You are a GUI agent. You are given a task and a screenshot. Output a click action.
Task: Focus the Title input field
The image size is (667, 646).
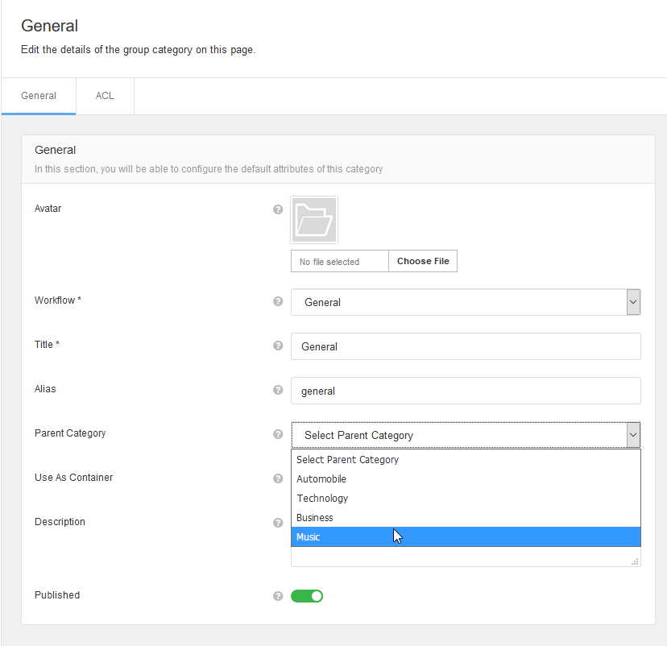pos(466,346)
